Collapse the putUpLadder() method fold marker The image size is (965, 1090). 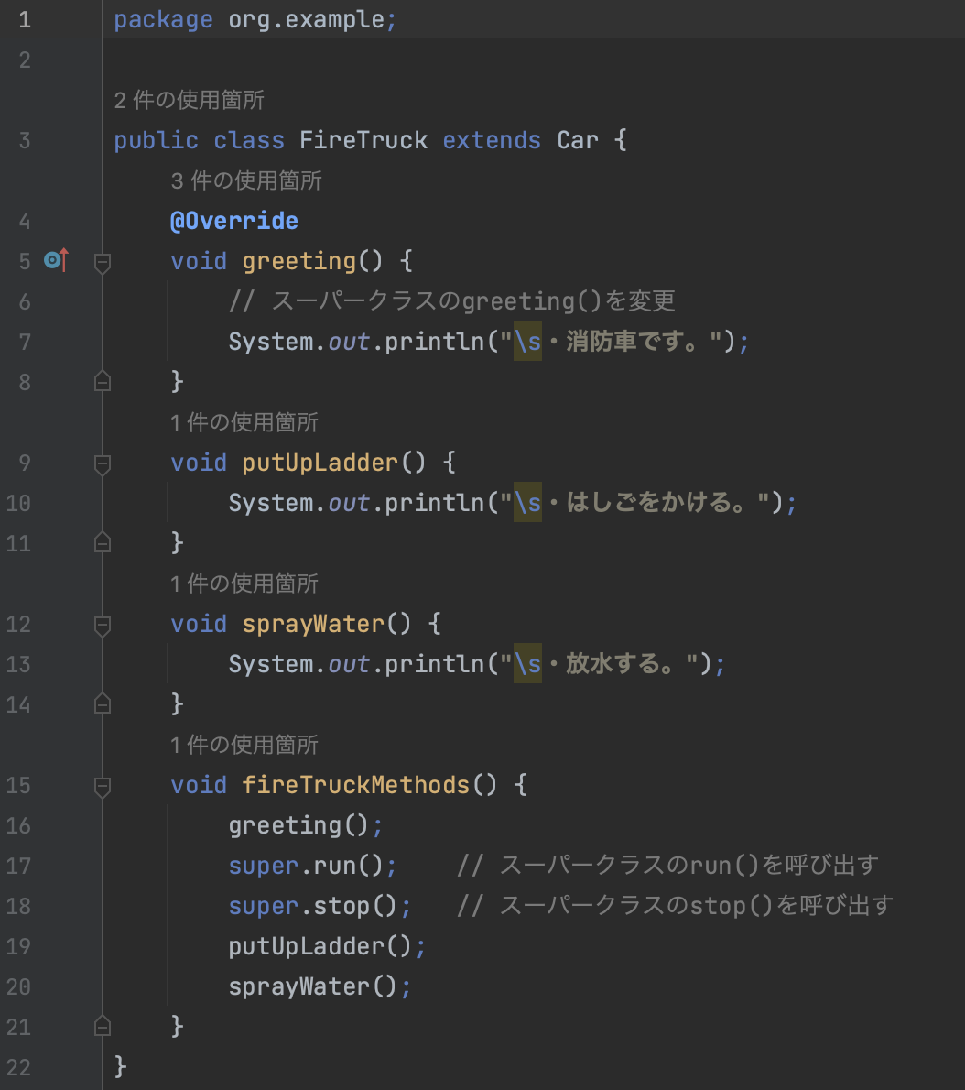[x=103, y=464]
